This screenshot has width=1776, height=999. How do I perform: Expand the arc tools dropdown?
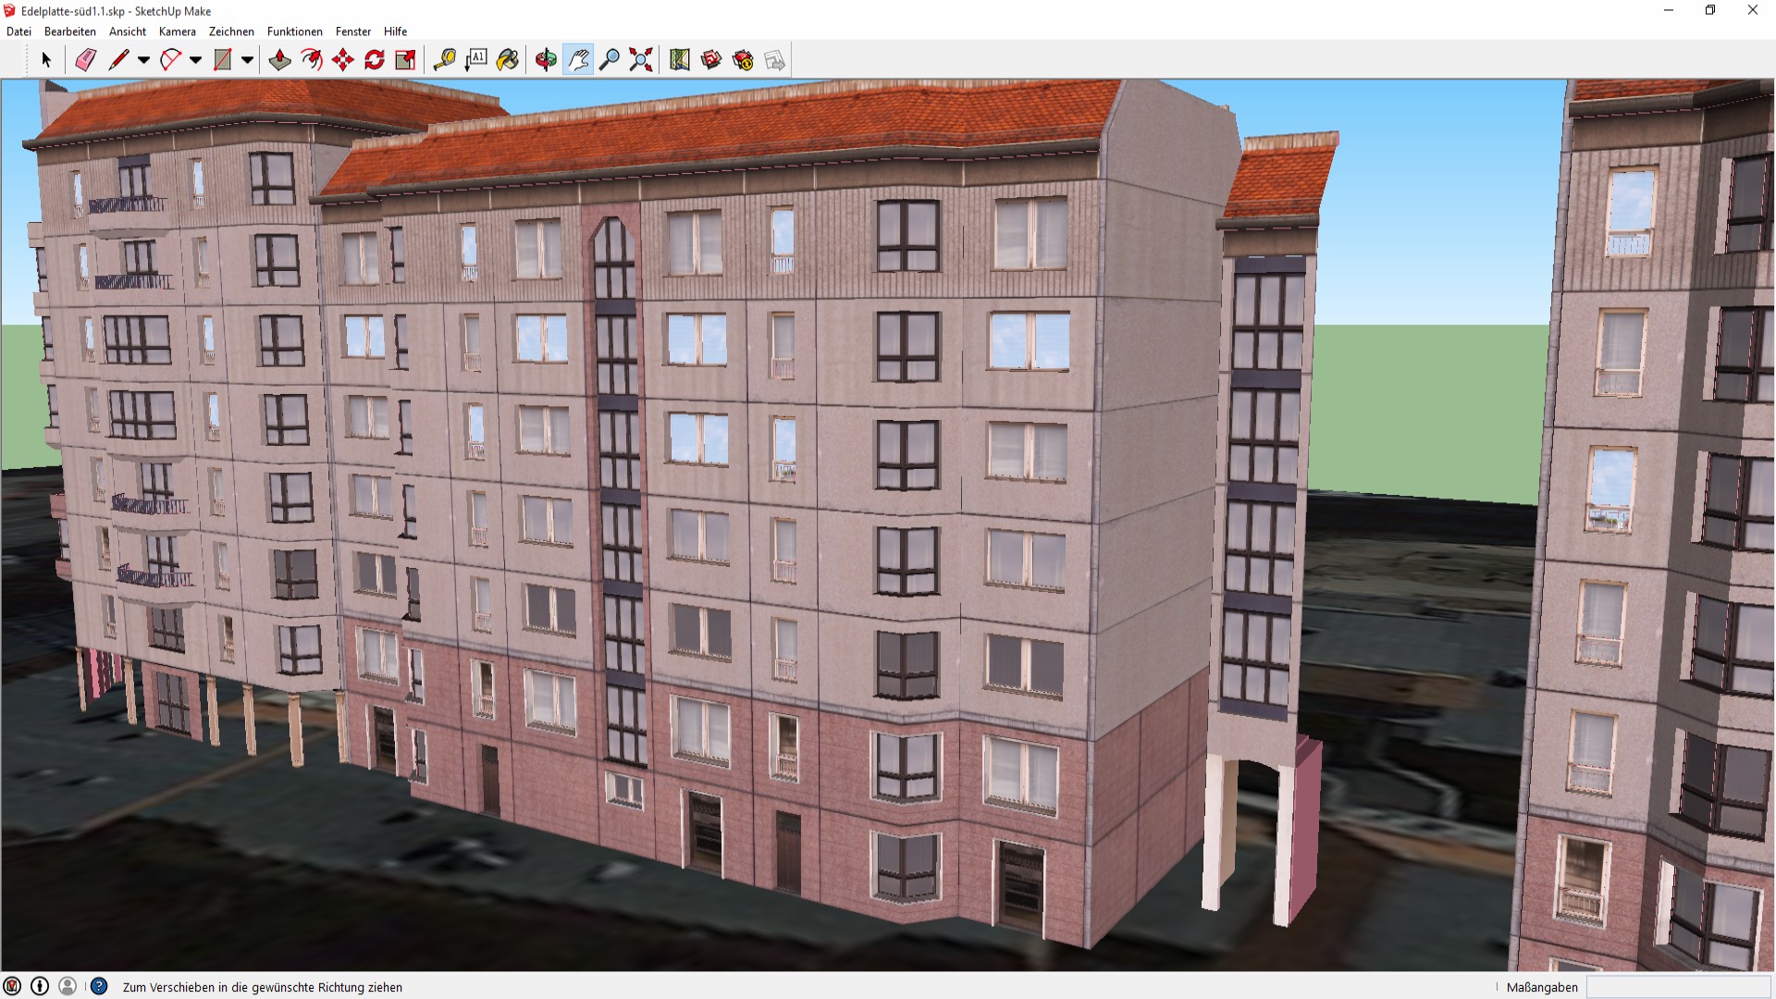click(x=195, y=60)
